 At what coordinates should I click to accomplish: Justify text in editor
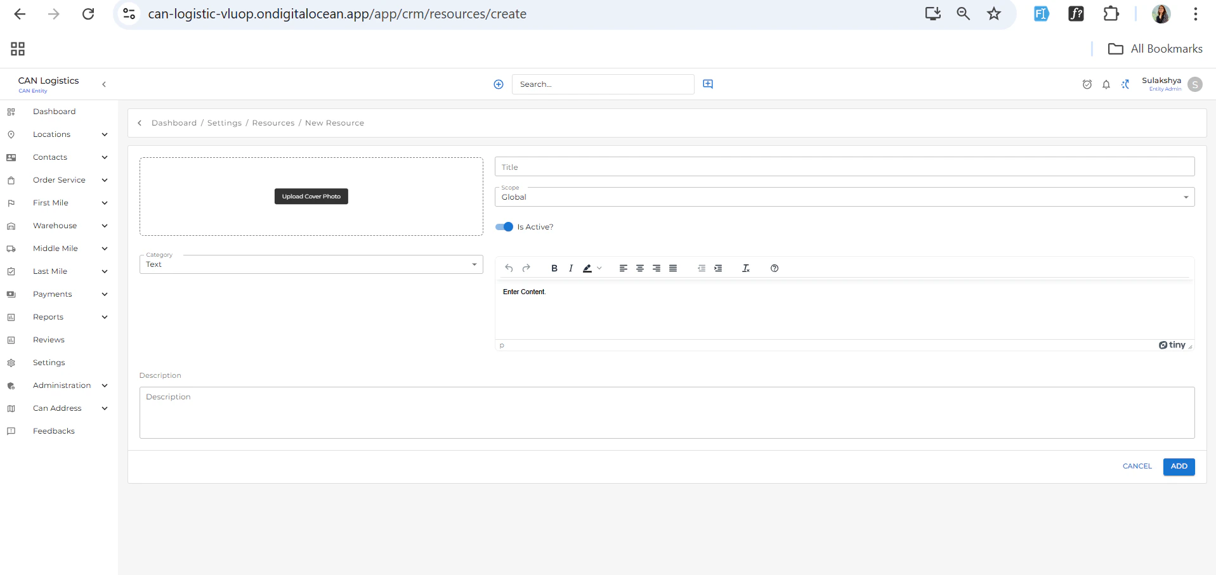click(x=673, y=268)
